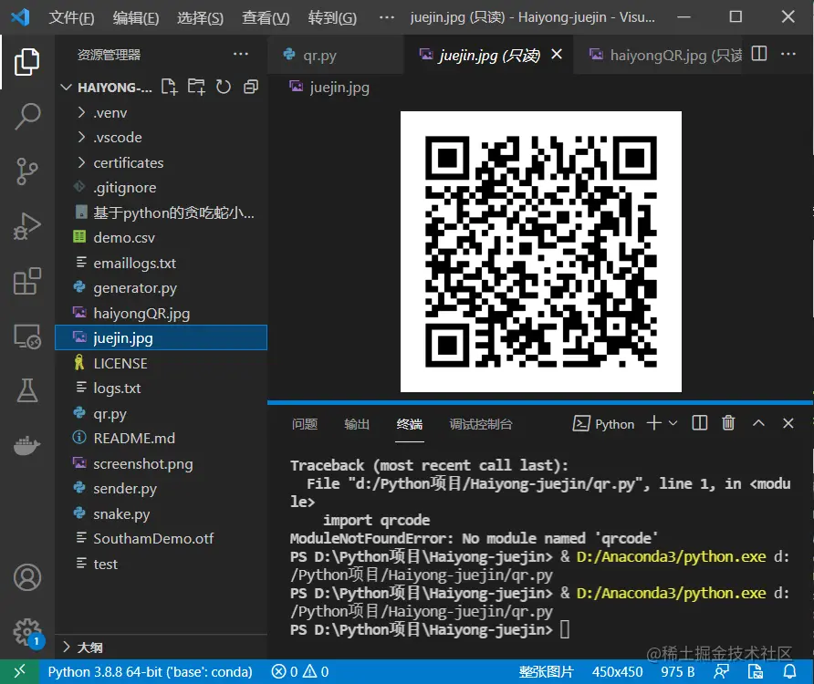
Task: Open the Source Control view
Action: coord(27,171)
